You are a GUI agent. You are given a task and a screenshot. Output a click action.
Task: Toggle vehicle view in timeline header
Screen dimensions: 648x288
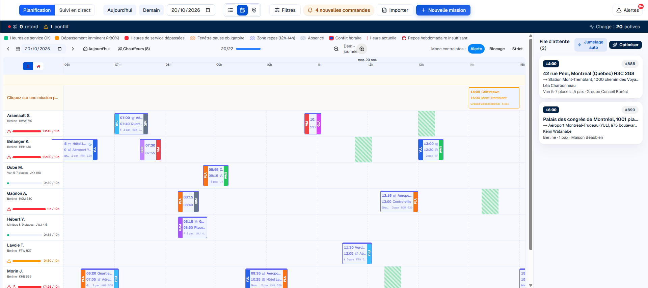tap(38, 66)
